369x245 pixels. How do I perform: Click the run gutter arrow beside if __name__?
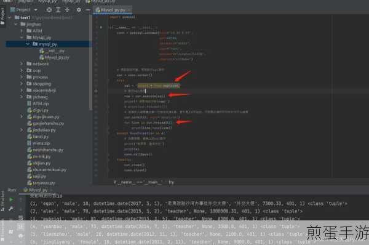(x=101, y=27)
